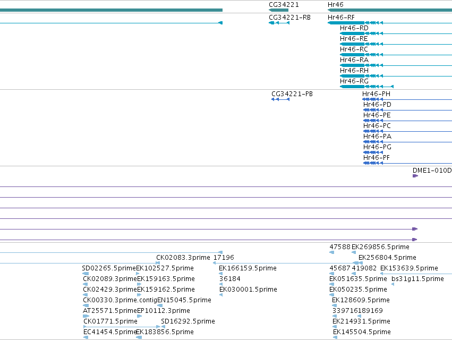Screen dimensions: 452x340
Task: Select the Hr46-RD transcript label
Action: tap(354, 28)
